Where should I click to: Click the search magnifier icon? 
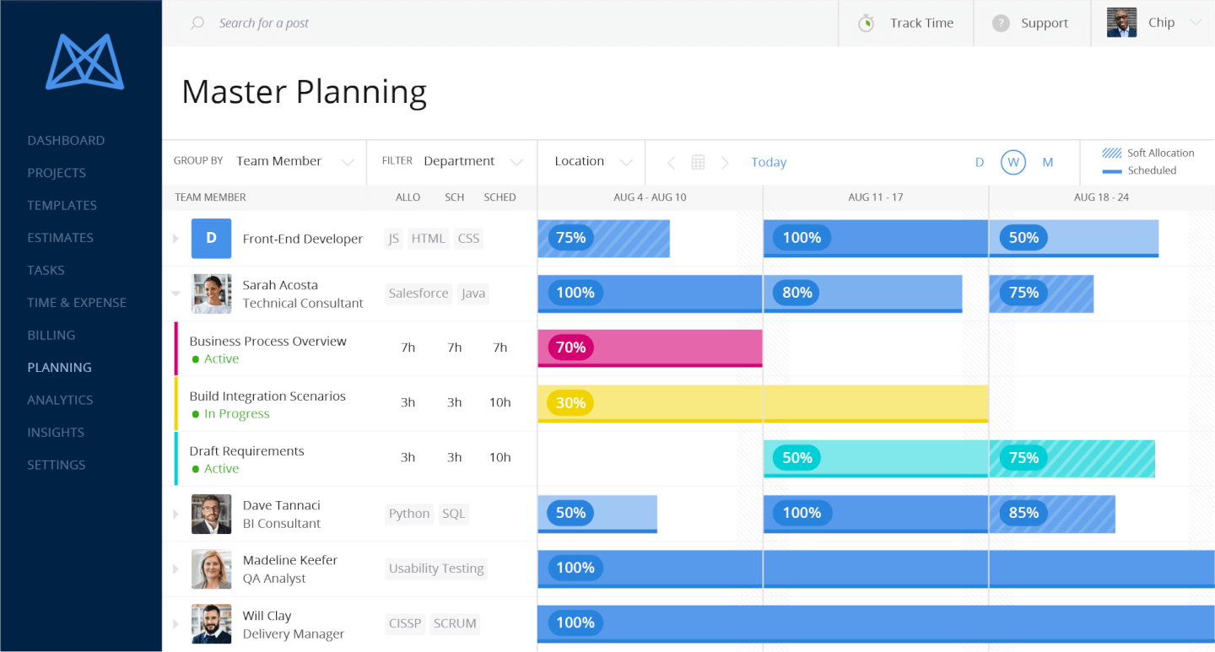(197, 23)
